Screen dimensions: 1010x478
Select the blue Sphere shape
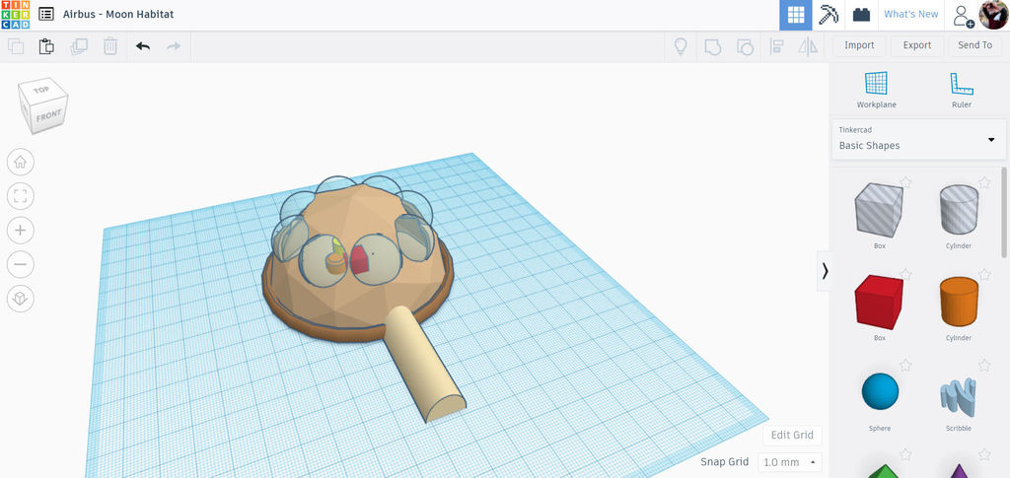(x=879, y=392)
